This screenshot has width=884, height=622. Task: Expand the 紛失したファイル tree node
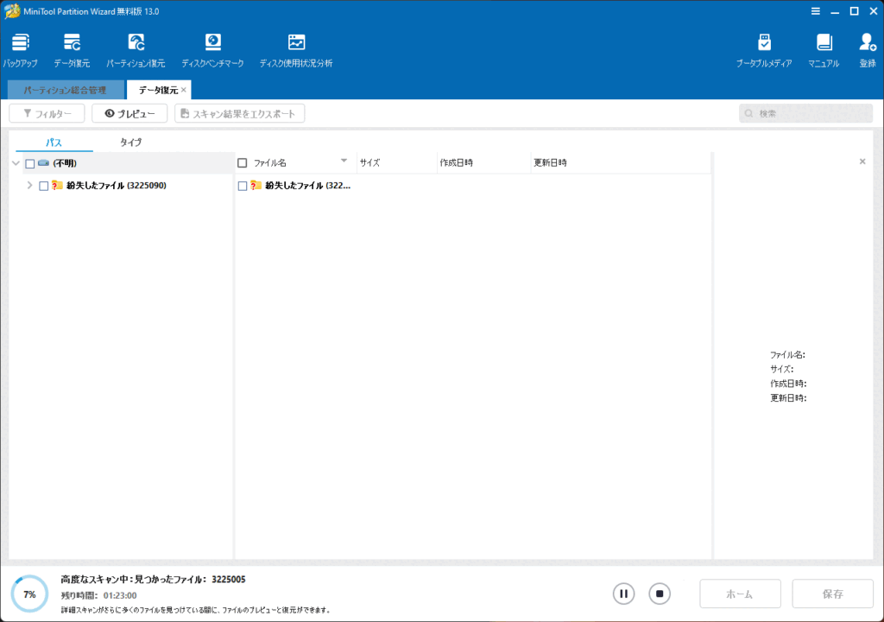[x=29, y=186]
